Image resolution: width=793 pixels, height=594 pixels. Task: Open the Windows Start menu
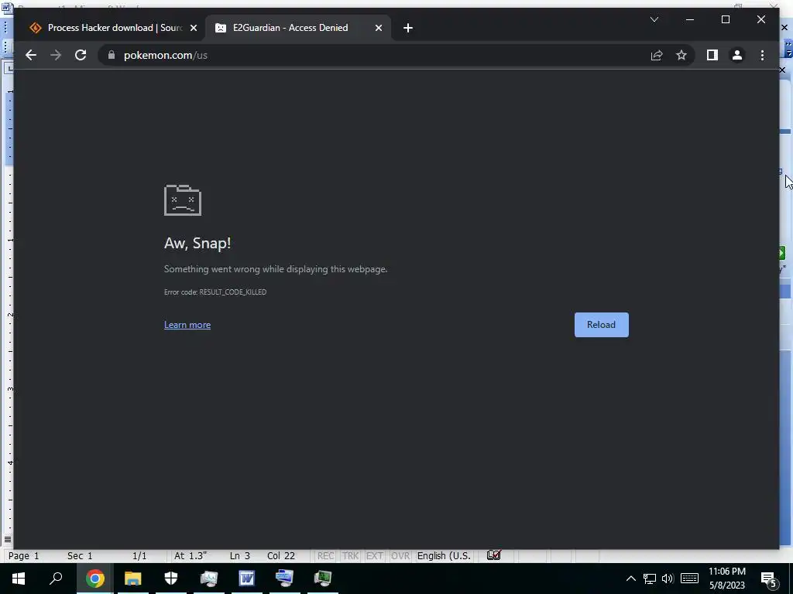click(x=19, y=579)
